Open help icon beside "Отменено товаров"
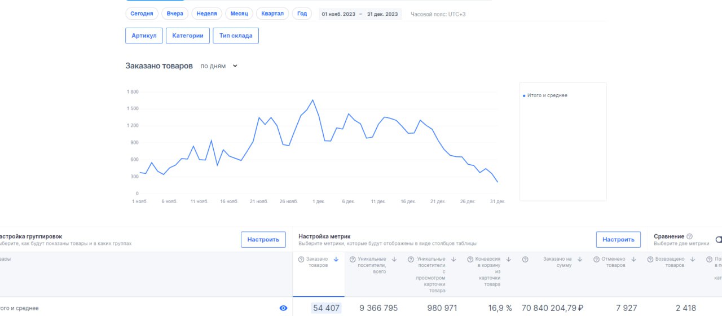This screenshot has height=316, width=722. click(596, 260)
